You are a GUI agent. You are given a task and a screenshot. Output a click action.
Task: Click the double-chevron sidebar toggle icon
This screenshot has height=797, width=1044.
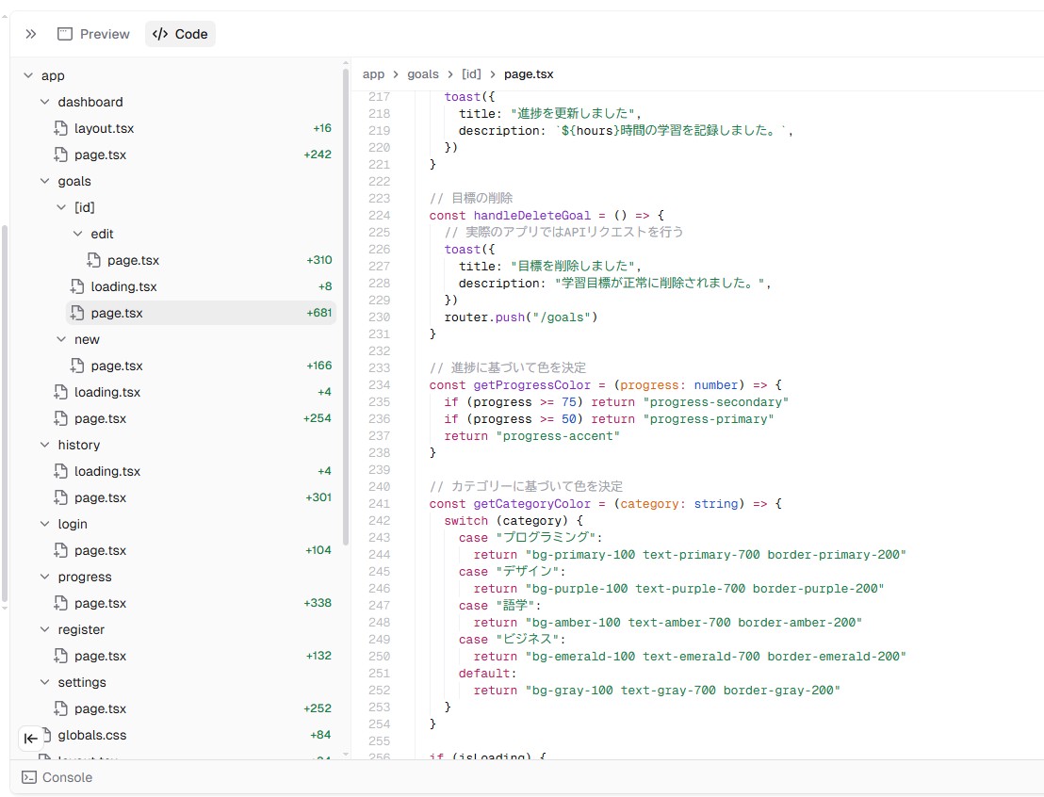click(31, 34)
